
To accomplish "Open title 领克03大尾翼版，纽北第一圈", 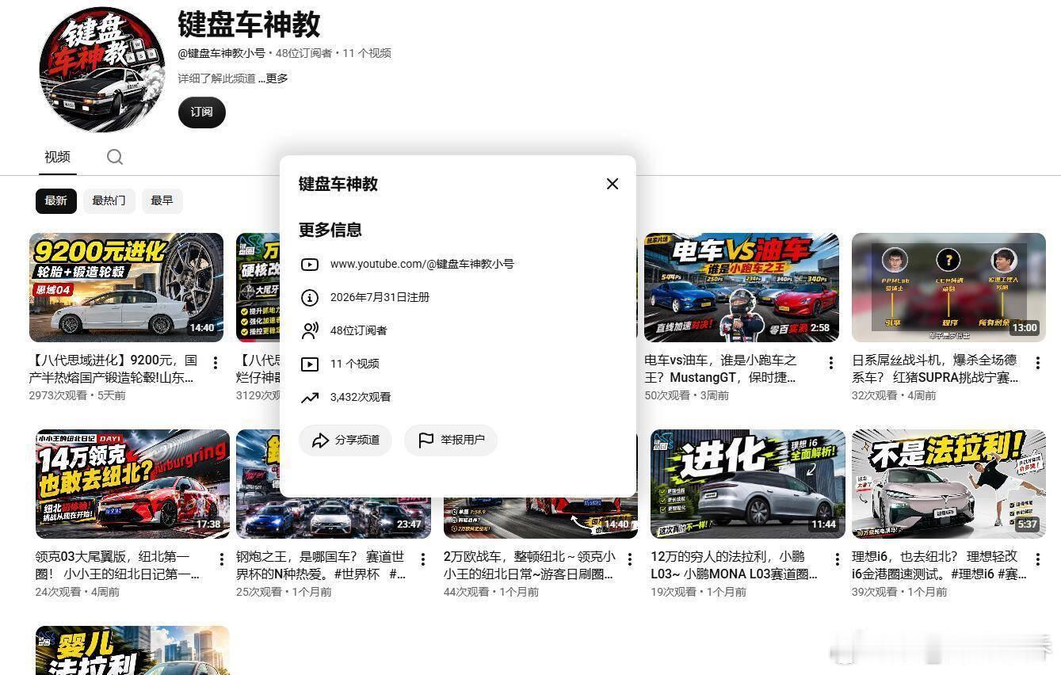I will point(117,565).
